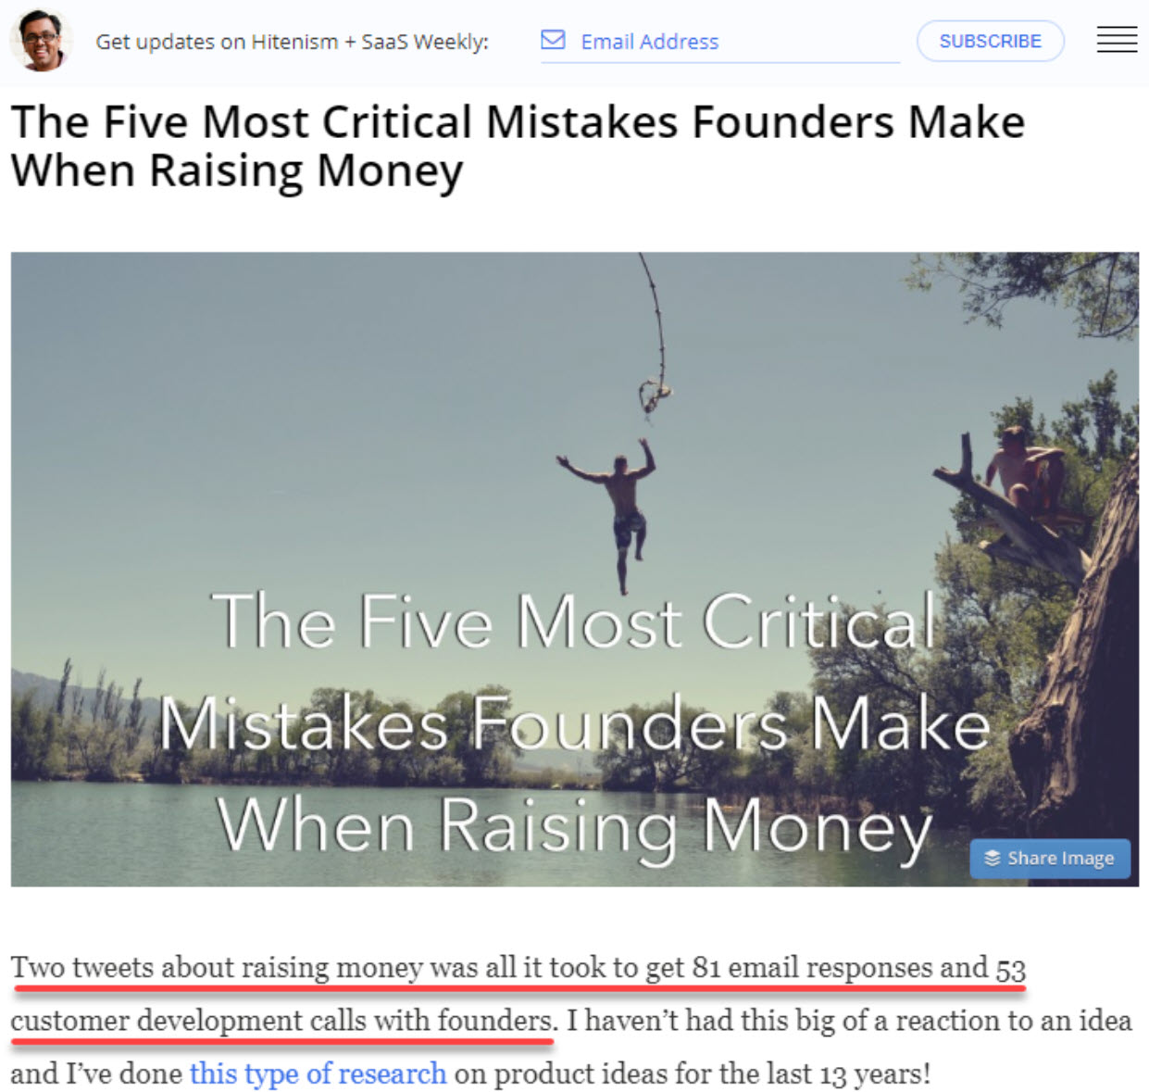Click overlay text 'The Five Most Critical'
This screenshot has height=1092, width=1149.
click(574, 620)
